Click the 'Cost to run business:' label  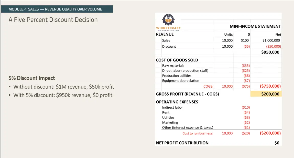(x=198, y=133)
